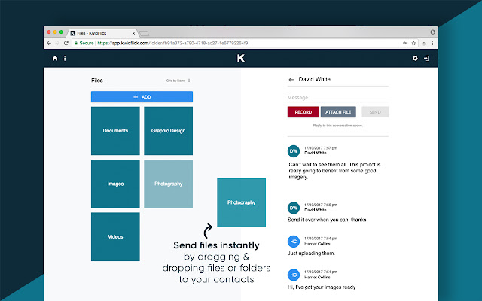Go to the home icon in app header
Screen dimensions: 482x301
click(55, 59)
